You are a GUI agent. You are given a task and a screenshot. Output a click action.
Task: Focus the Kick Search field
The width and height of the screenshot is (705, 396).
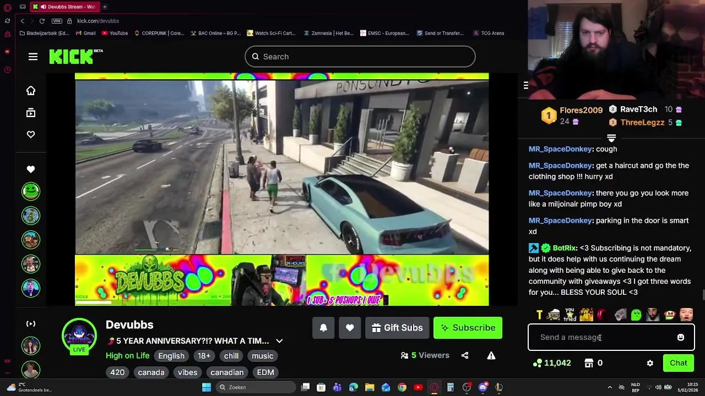(x=360, y=57)
